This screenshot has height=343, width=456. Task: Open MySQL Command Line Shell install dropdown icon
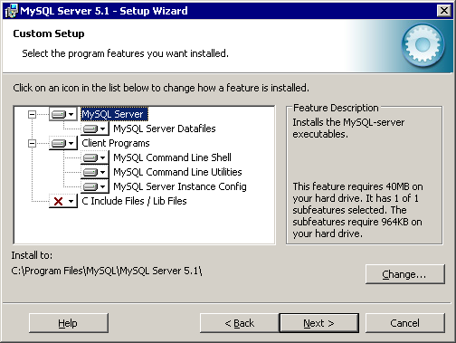(x=95, y=157)
